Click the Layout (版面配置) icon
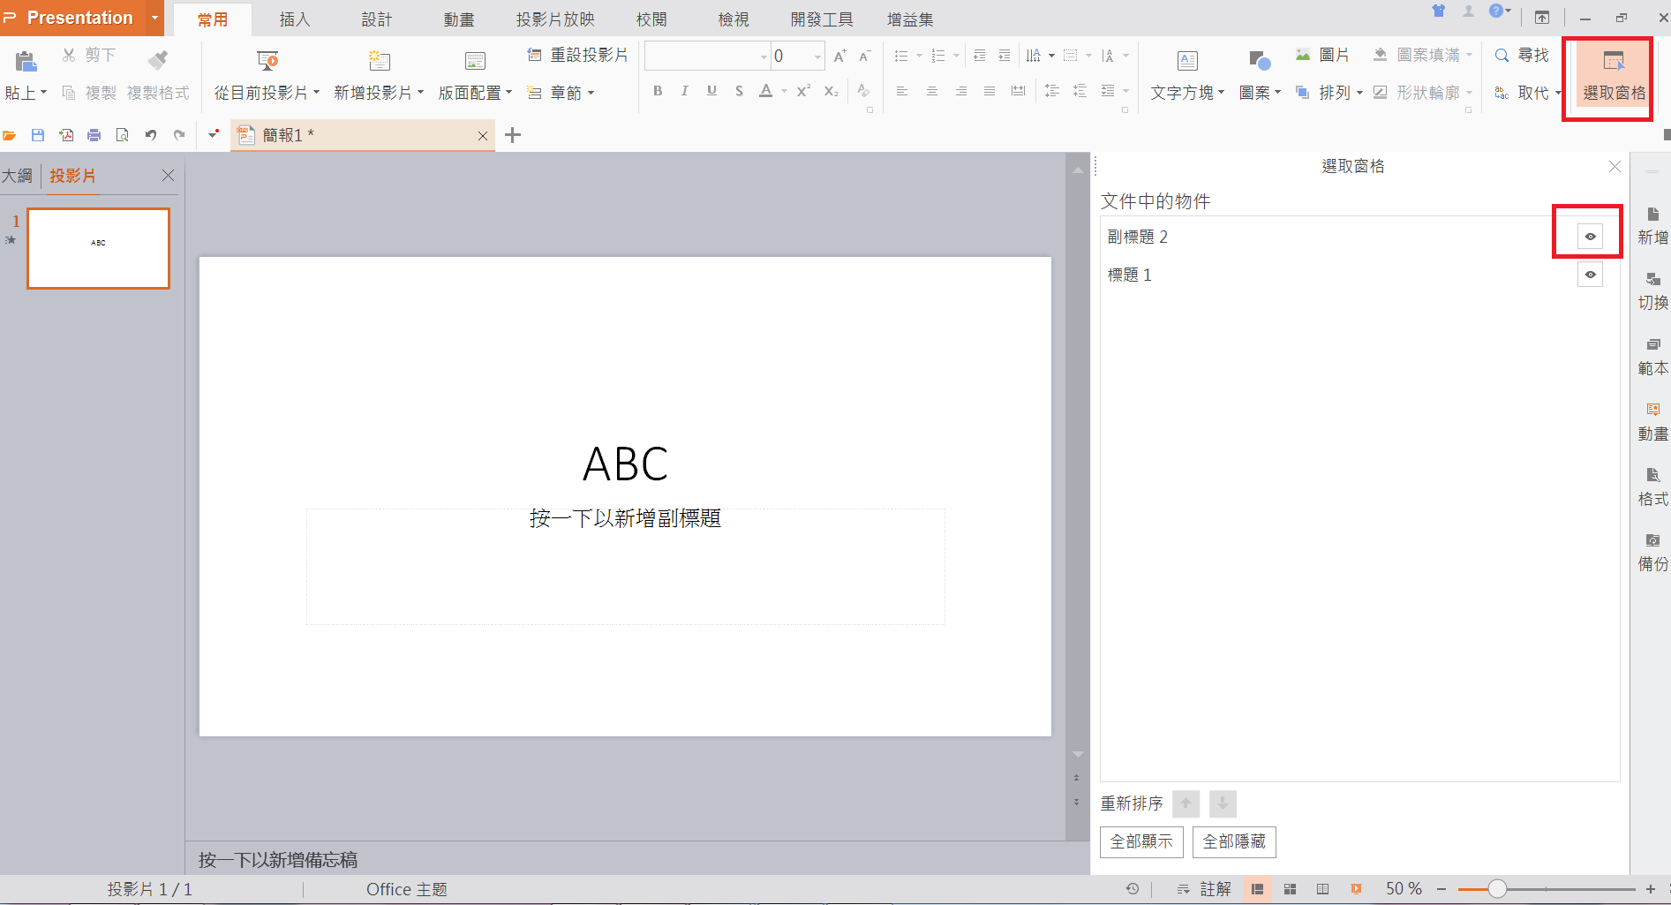 pyautogui.click(x=475, y=60)
